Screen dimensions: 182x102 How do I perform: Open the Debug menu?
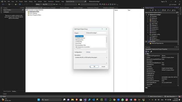click(x=31, y=1)
